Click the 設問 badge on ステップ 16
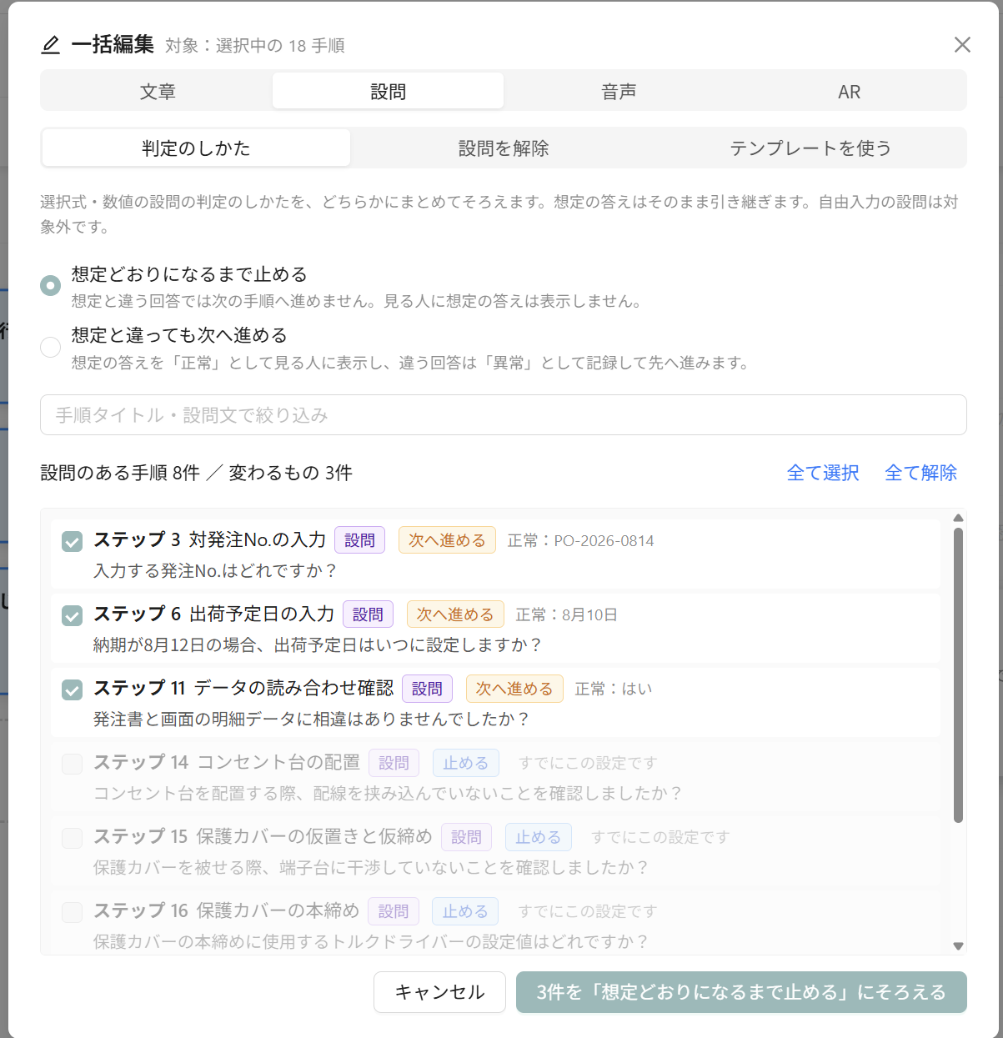 click(x=394, y=911)
